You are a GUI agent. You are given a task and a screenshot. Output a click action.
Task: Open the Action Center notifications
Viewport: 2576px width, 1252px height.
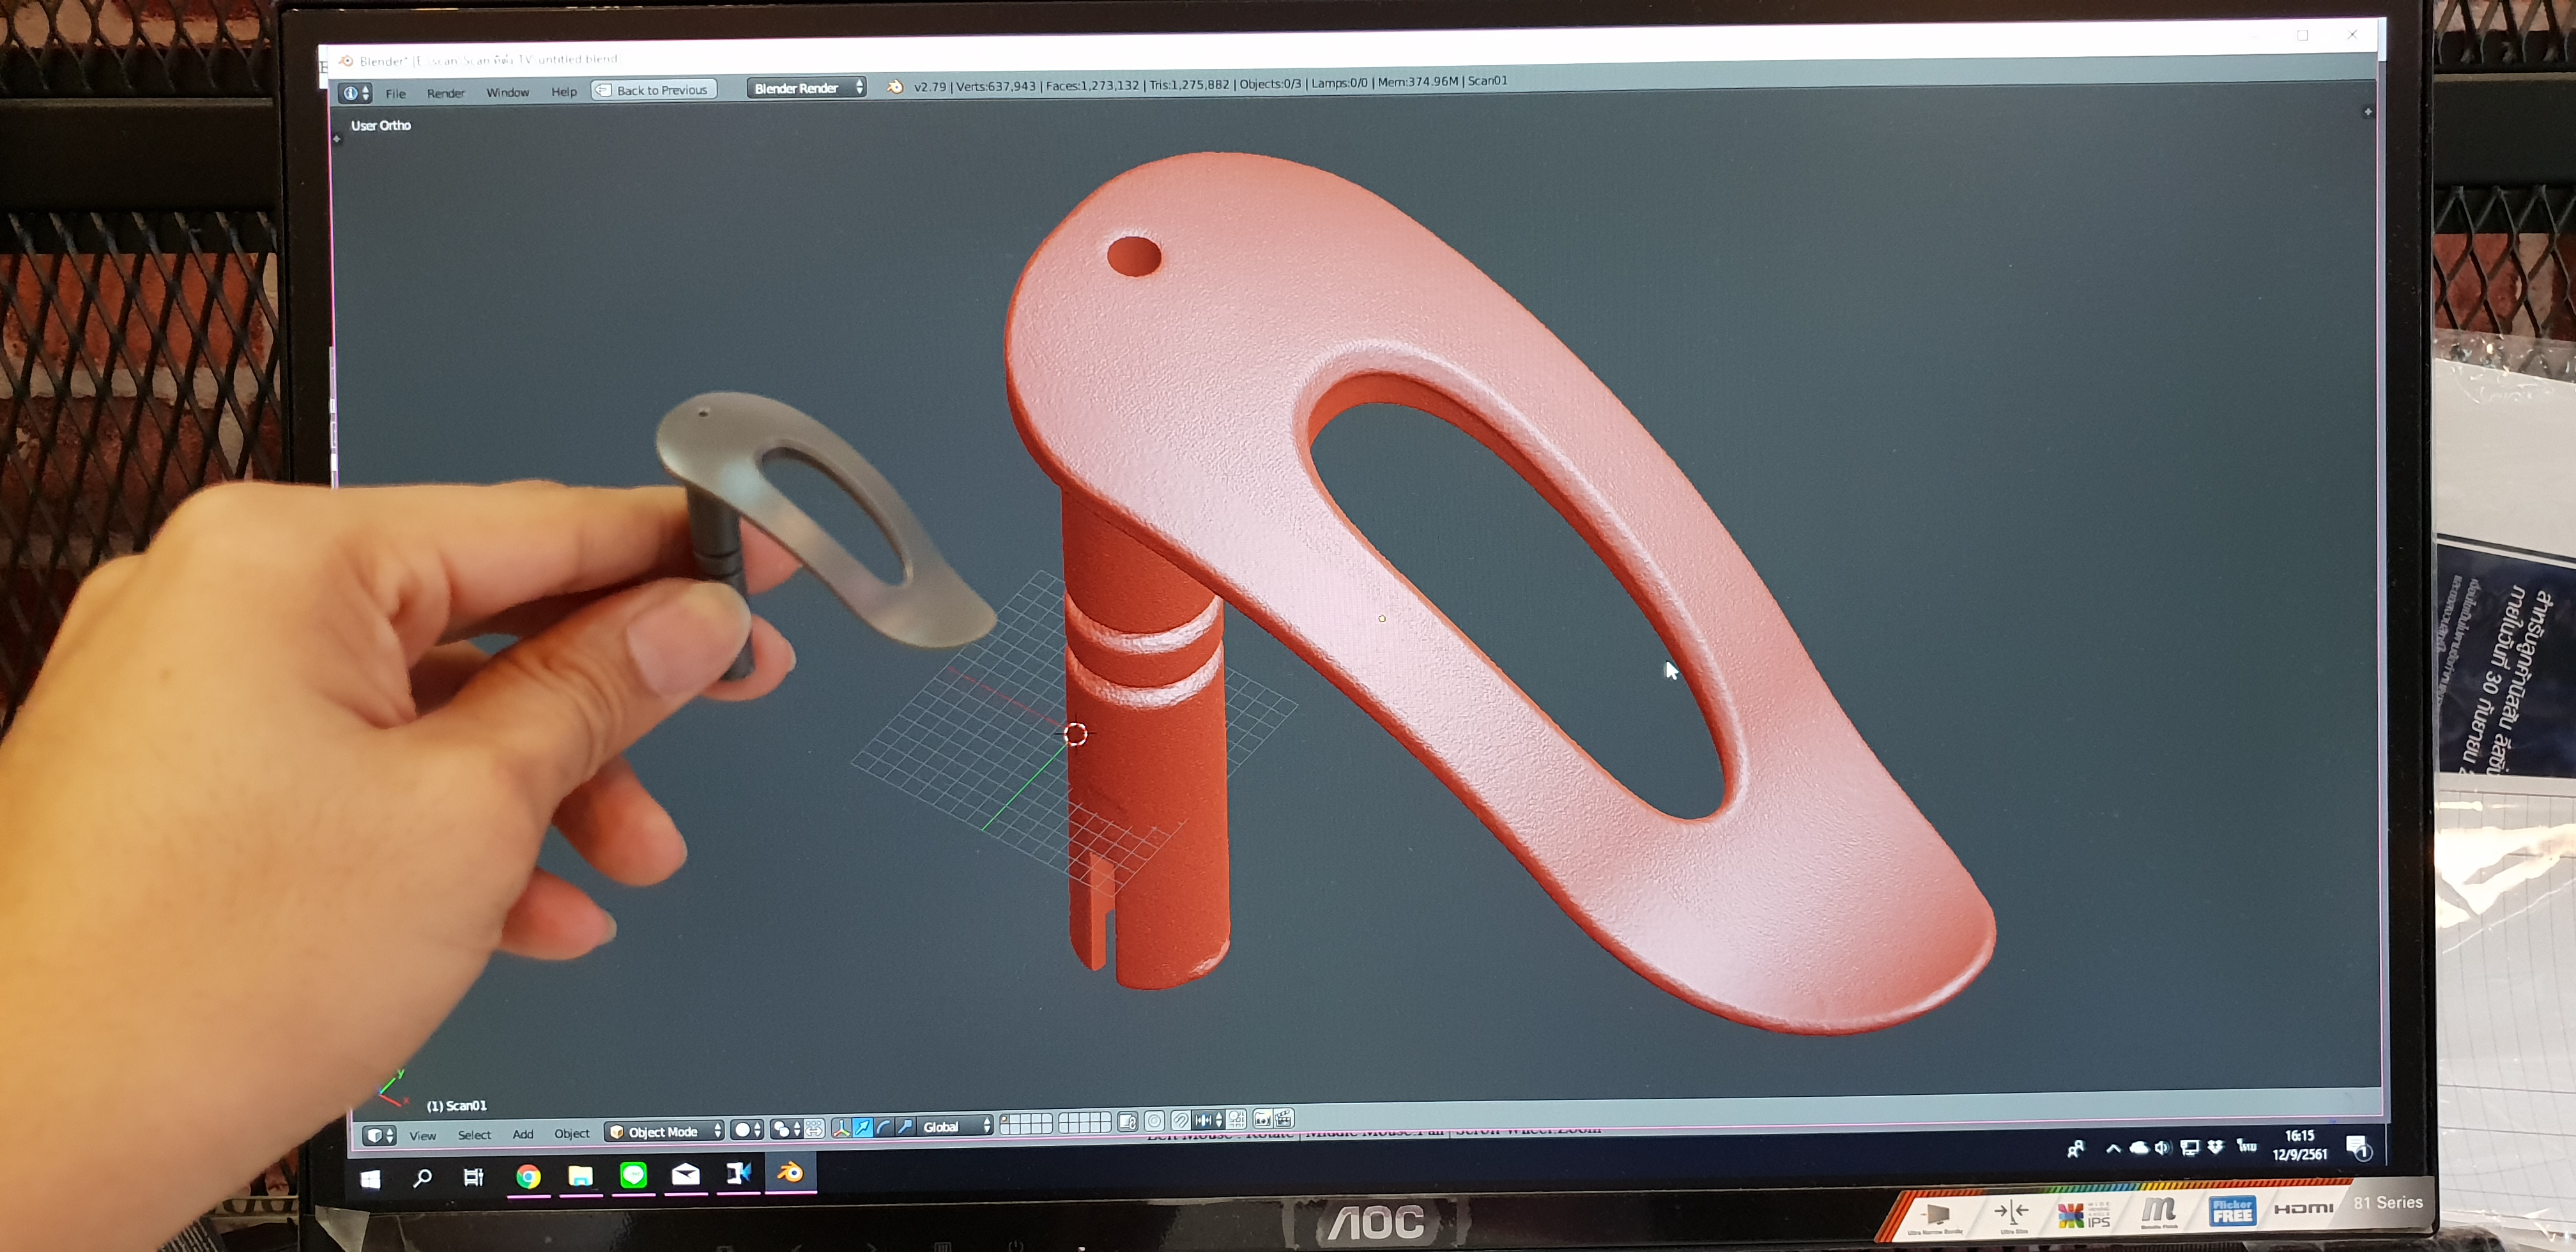click(x=2358, y=1148)
